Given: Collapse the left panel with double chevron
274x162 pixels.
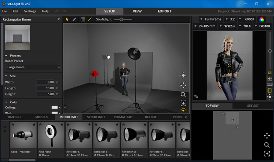Looking at the screenshot, I should coord(66,107).
